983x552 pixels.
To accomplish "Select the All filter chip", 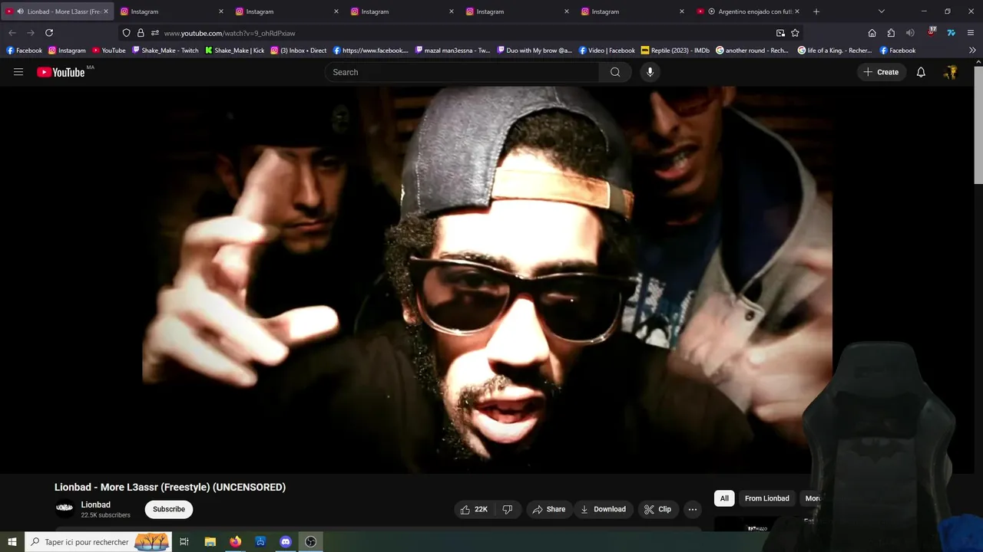I will pyautogui.click(x=724, y=498).
